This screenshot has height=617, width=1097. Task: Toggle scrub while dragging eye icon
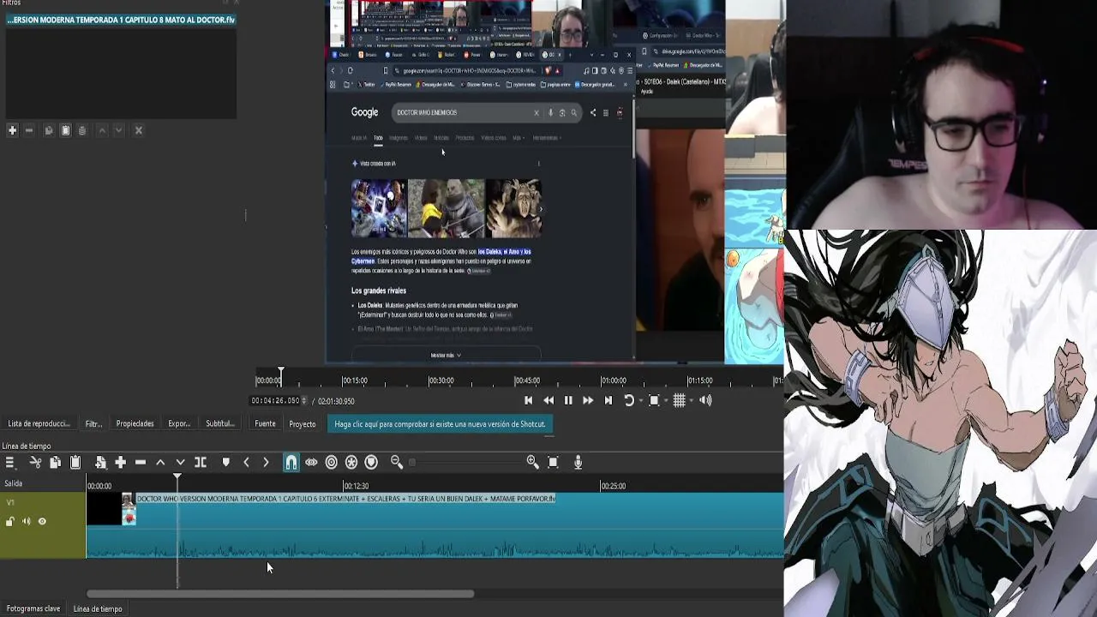pos(311,463)
